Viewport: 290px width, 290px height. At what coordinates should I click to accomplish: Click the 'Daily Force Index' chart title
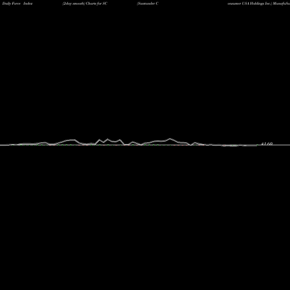click(x=17, y=3)
